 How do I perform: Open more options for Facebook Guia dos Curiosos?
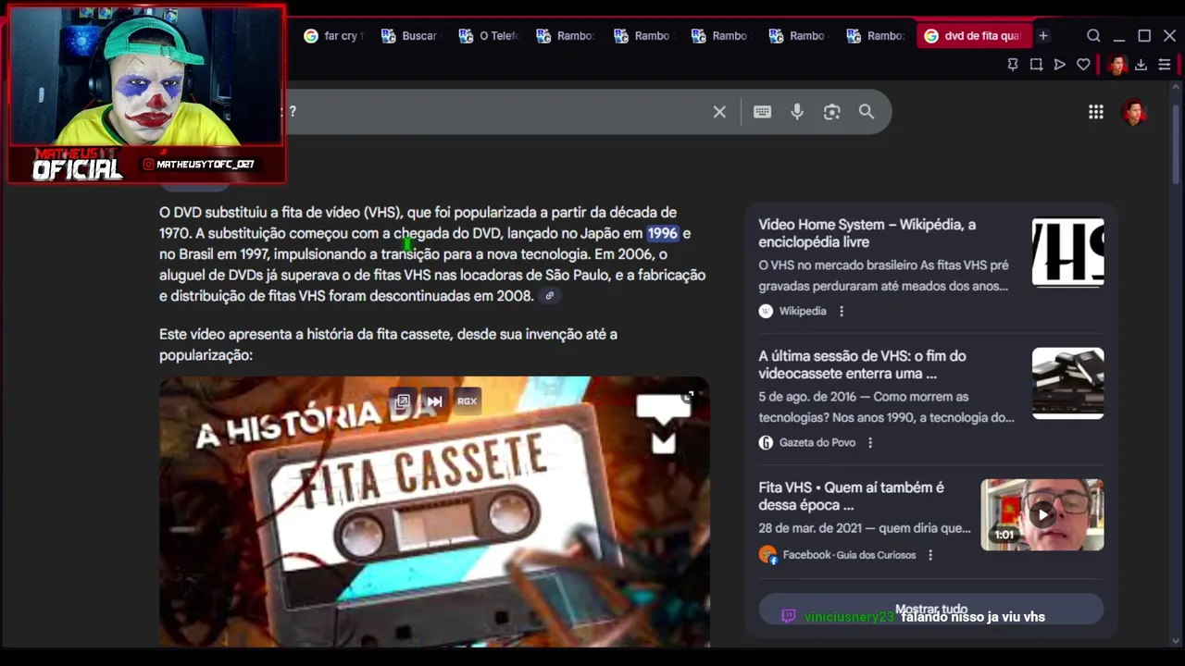930,555
